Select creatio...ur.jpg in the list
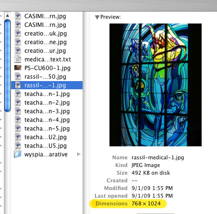 (x=45, y=51)
